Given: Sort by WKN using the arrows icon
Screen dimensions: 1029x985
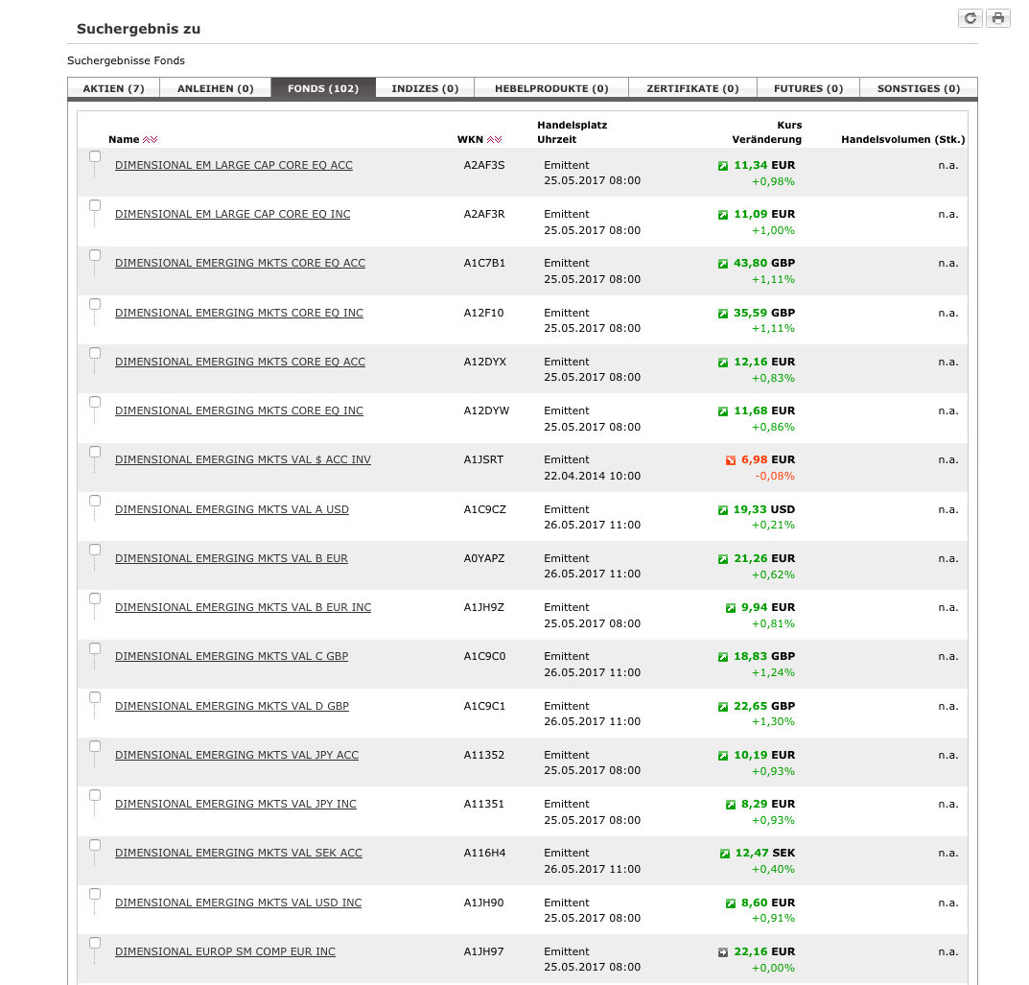Looking at the screenshot, I should (494, 139).
